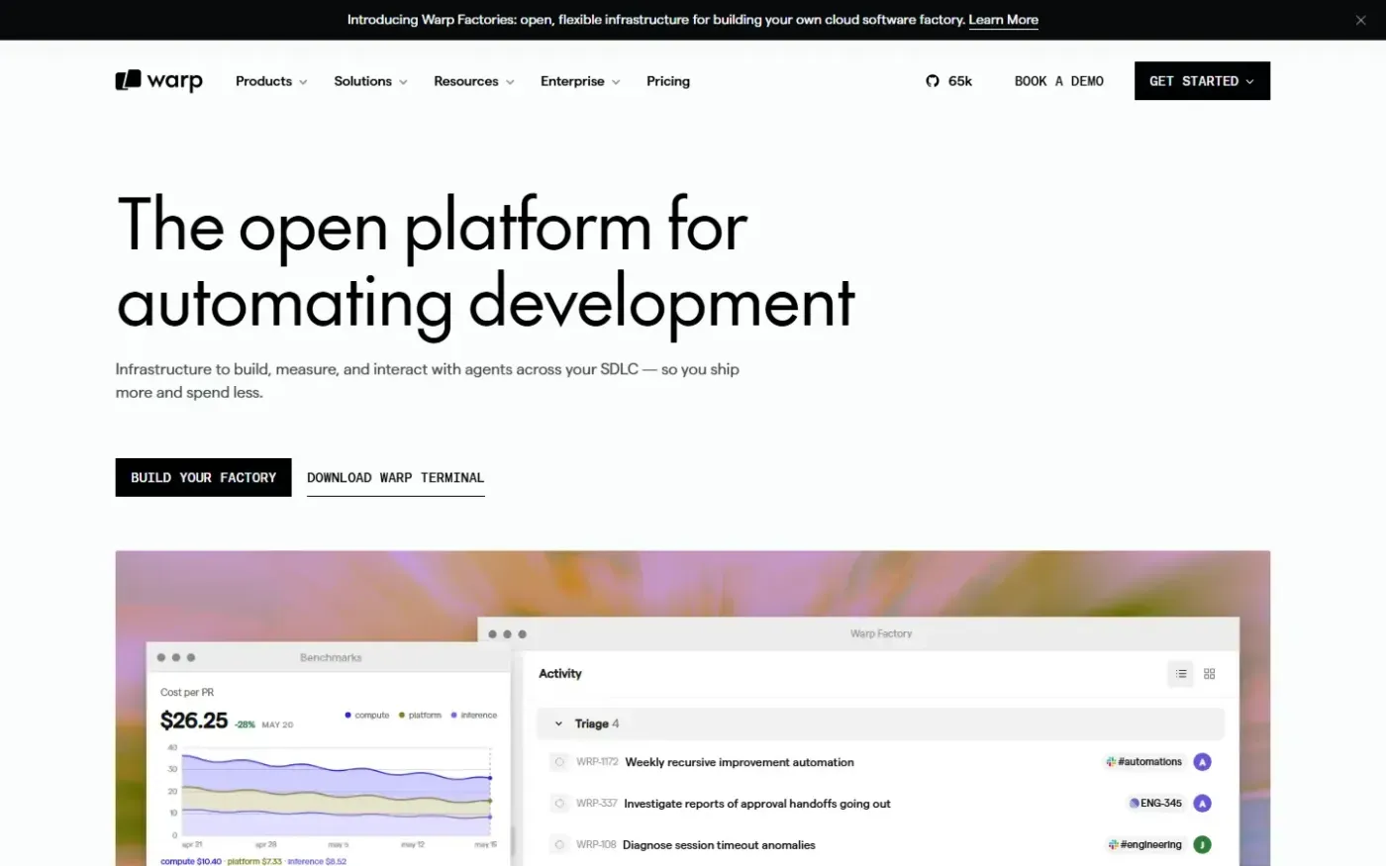This screenshot has height=866, width=1386.
Task: Open the GitHub 65k stars icon
Action: 933,81
